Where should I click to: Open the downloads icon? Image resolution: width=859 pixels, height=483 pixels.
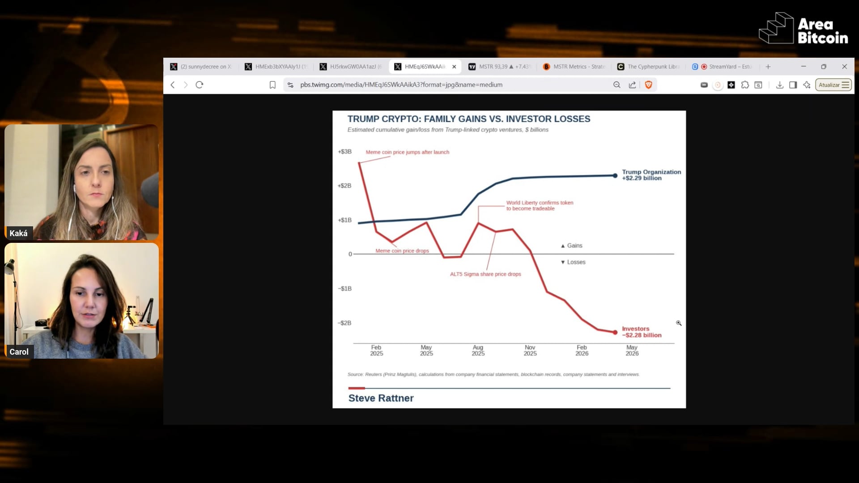(x=780, y=85)
